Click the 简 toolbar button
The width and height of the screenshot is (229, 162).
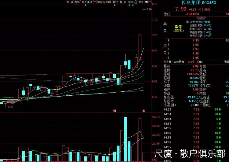(72, 2)
